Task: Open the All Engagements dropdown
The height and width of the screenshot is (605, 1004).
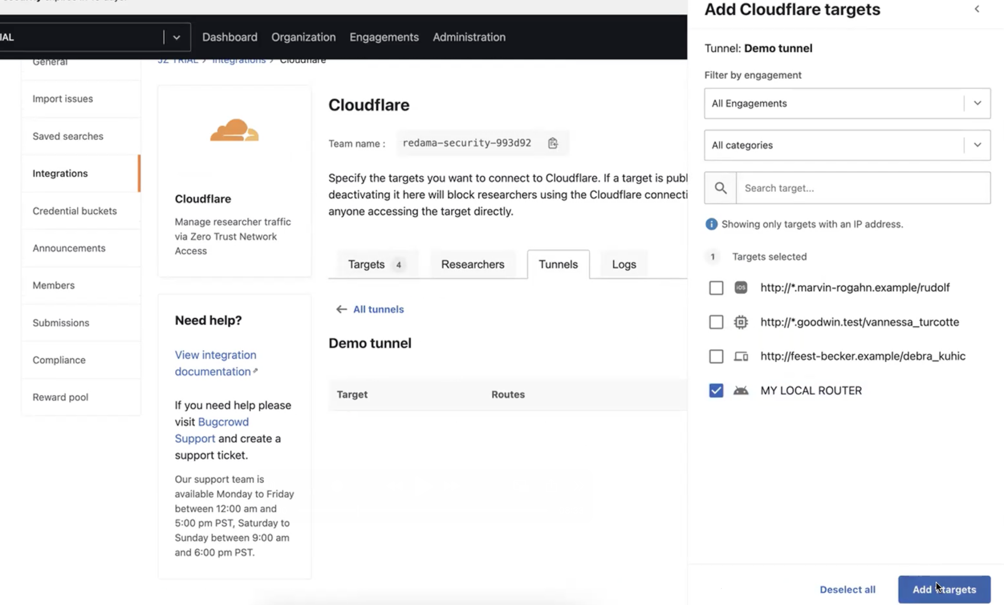Action: tap(847, 103)
